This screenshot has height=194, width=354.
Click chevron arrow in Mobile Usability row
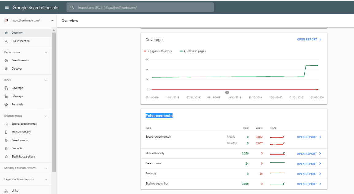pyautogui.click(x=320, y=154)
